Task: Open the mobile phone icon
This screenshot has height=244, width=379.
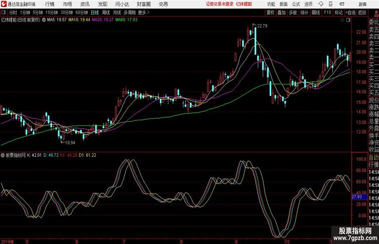Action: pos(331,4)
